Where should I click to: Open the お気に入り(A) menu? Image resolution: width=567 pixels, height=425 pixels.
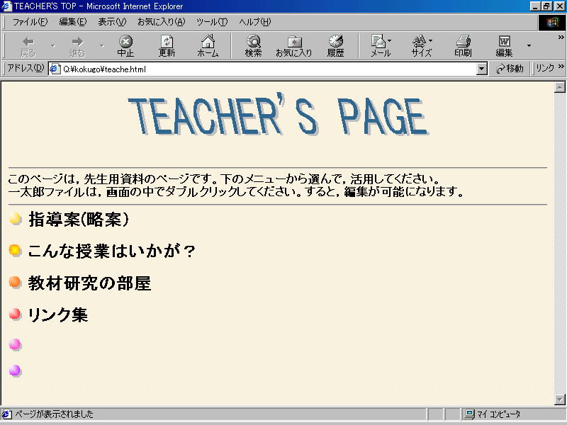(x=161, y=22)
